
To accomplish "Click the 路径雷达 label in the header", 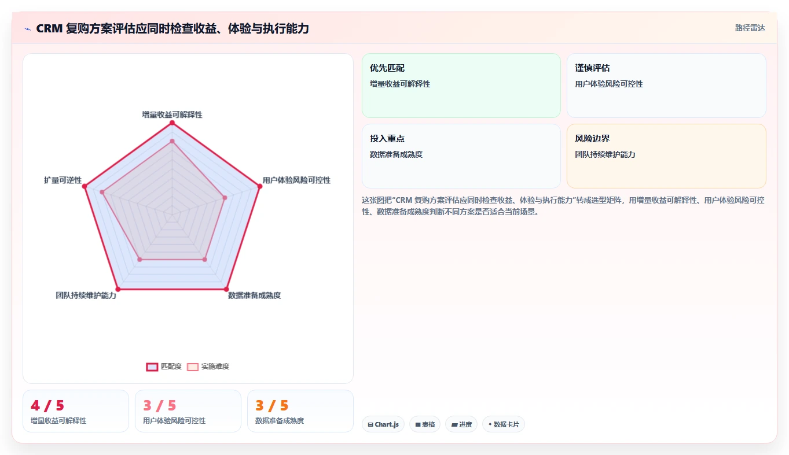I will pos(750,28).
